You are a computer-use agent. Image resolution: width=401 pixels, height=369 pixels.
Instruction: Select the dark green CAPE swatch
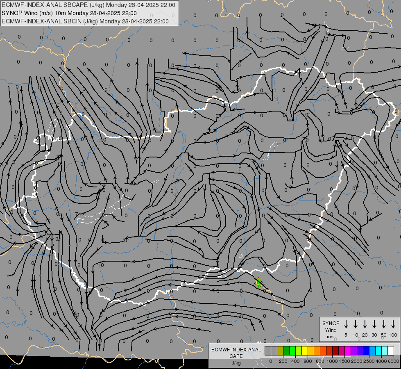pos(286,351)
